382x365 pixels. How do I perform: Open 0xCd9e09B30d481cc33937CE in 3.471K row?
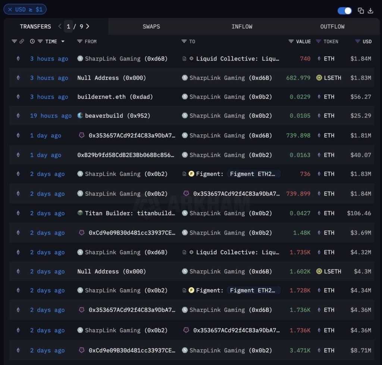point(132,350)
